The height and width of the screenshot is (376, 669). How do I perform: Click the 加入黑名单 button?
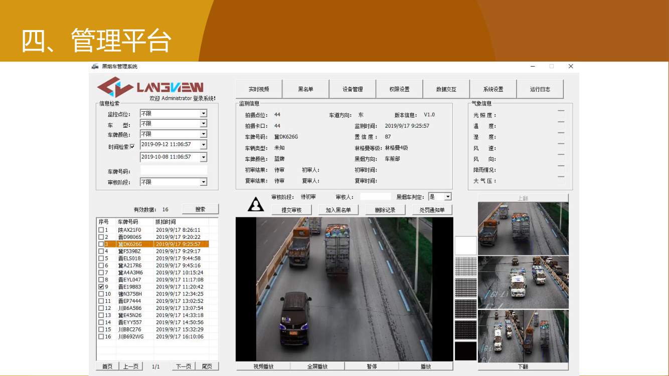click(x=339, y=210)
